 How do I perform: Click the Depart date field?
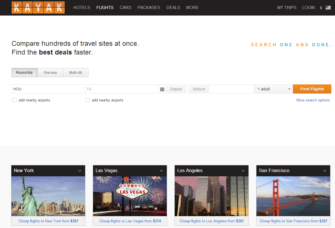[x=176, y=89]
